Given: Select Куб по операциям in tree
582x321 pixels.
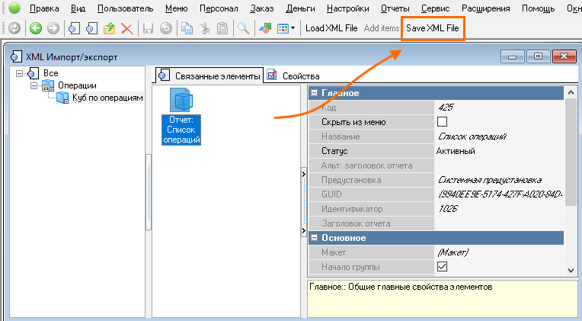Looking at the screenshot, I should (x=107, y=98).
